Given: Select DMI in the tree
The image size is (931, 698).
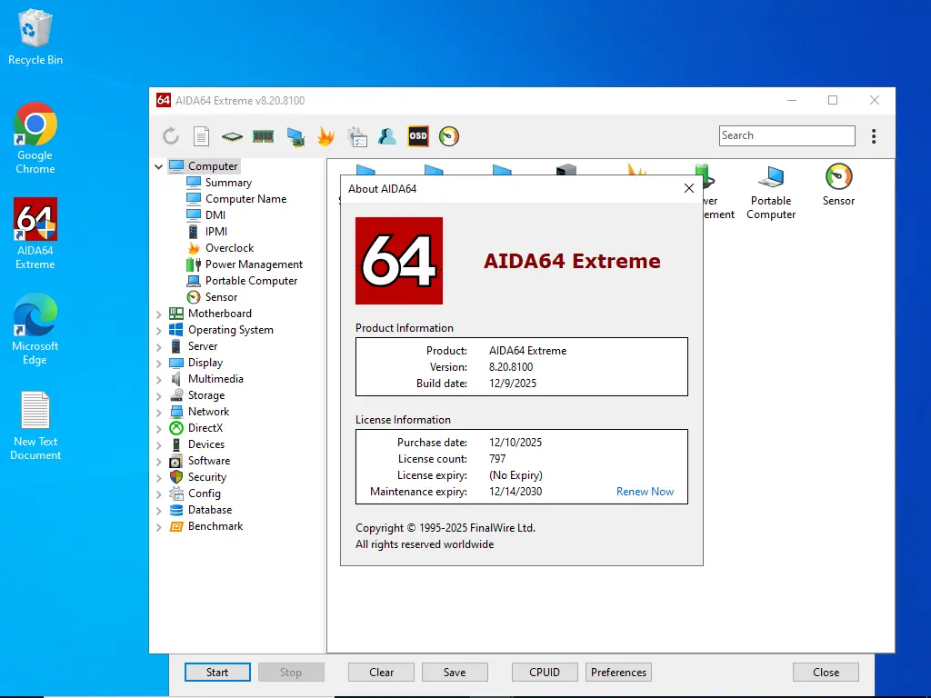Looking at the screenshot, I should click(215, 214).
